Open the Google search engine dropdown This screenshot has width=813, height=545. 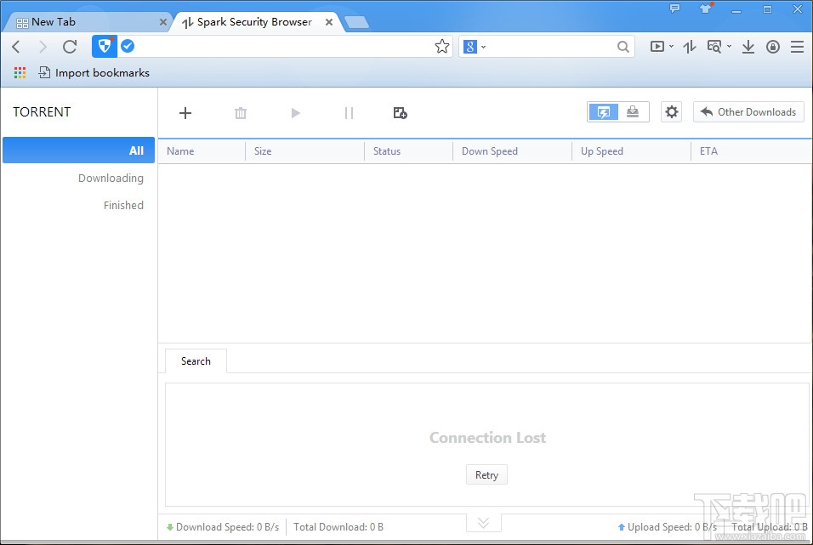[x=474, y=47]
